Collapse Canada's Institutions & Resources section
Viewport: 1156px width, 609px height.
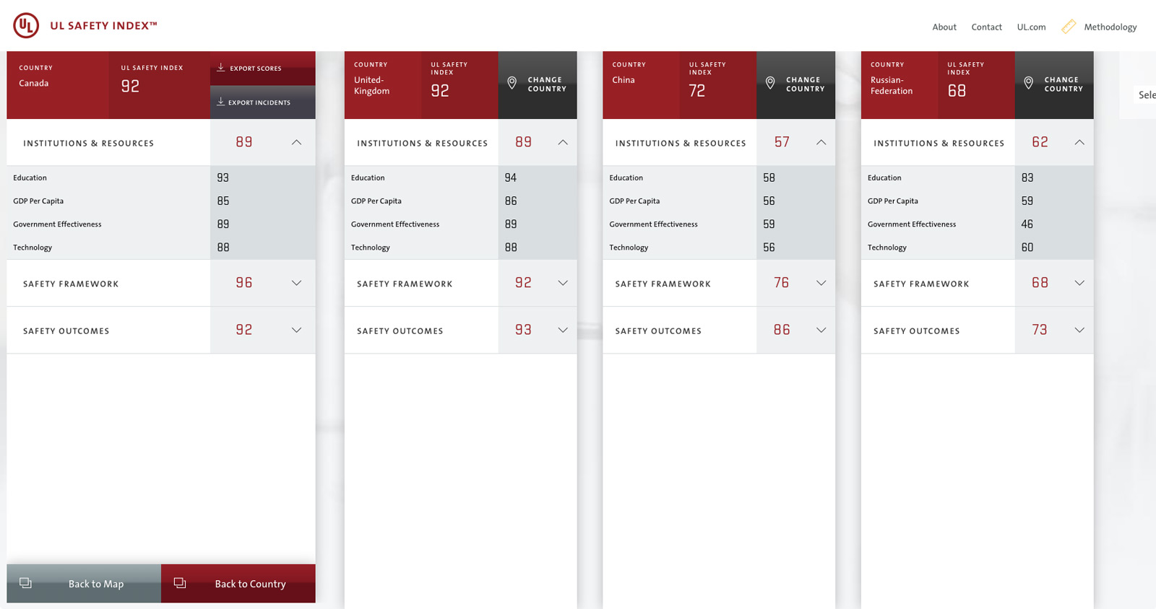(x=296, y=143)
